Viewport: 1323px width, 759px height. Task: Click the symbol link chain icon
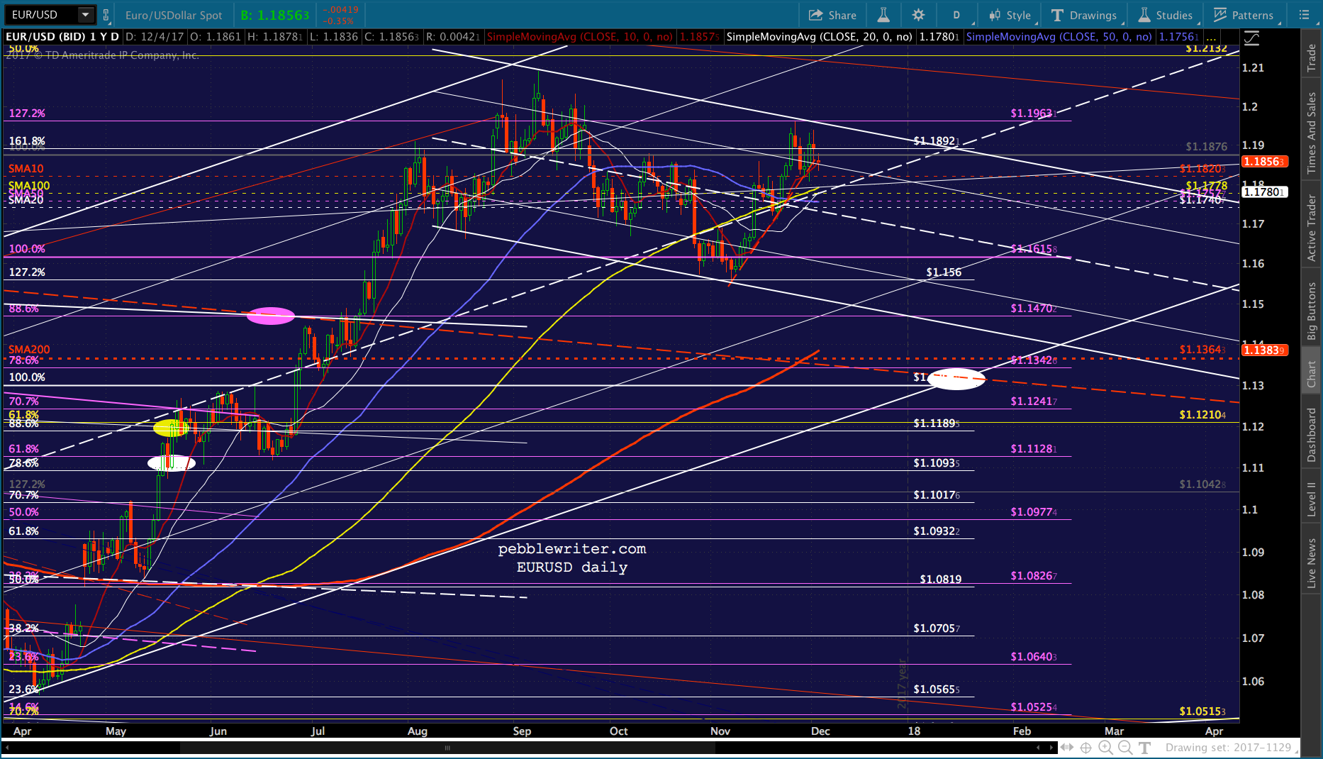(x=106, y=15)
